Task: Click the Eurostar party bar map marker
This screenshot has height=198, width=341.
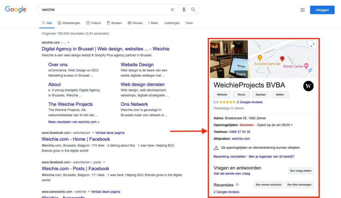Action: (259, 58)
